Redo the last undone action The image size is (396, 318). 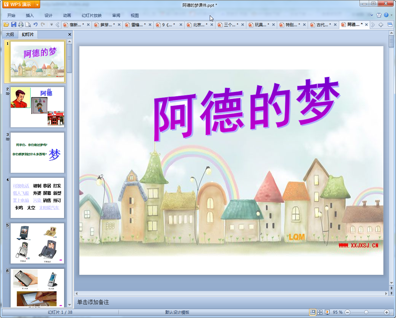click(x=43, y=25)
